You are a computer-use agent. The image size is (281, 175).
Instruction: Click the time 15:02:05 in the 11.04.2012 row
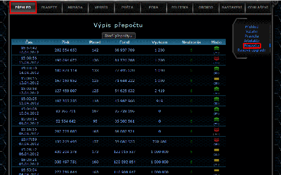[x=29, y=99]
